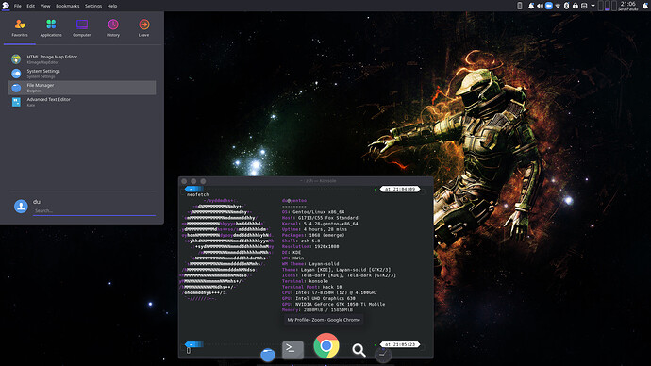Open the Bluetooth tray icon

pyautogui.click(x=566, y=6)
